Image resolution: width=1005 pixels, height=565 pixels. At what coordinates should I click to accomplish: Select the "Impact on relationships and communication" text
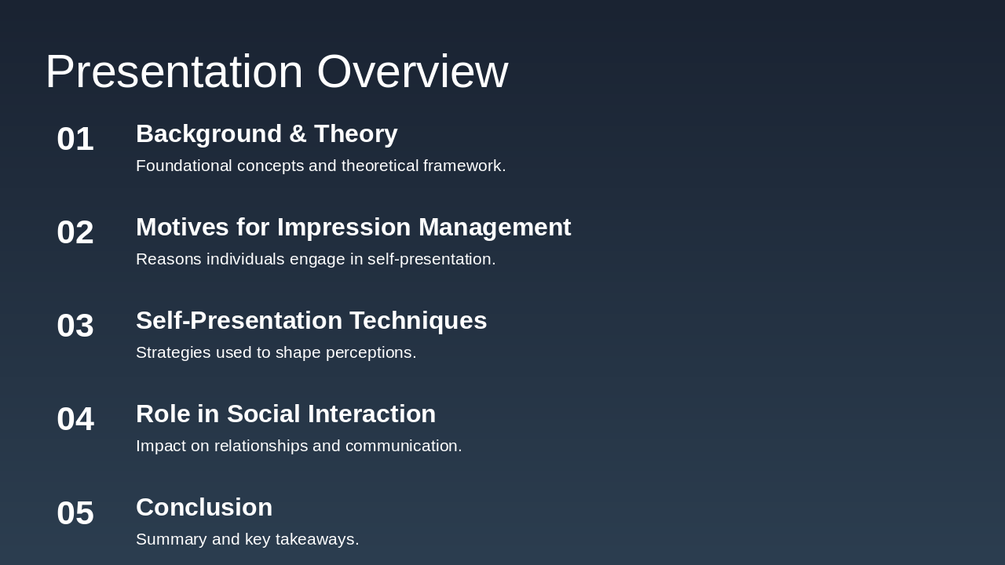299,446
